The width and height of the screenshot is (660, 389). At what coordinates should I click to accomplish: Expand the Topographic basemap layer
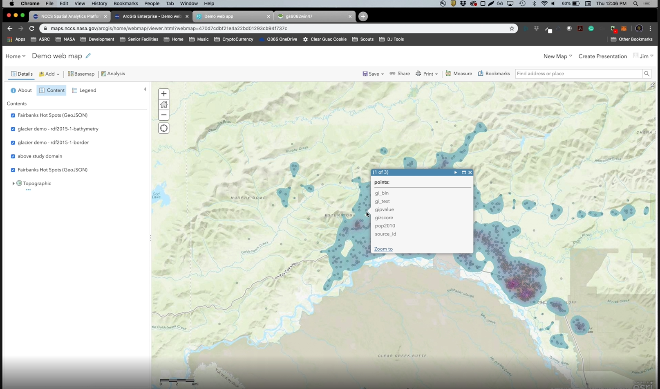pos(13,184)
